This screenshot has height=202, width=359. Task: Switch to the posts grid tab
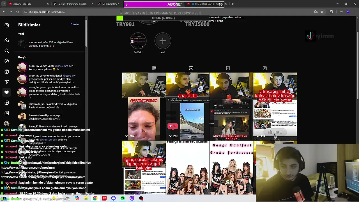(154, 68)
